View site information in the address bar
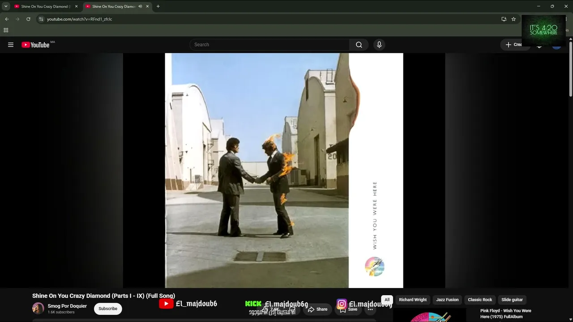The width and height of the screenshot is (573, 322). coord(41,19)
